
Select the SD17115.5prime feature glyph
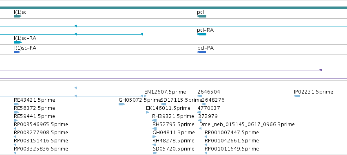click(x=164, y=104)
